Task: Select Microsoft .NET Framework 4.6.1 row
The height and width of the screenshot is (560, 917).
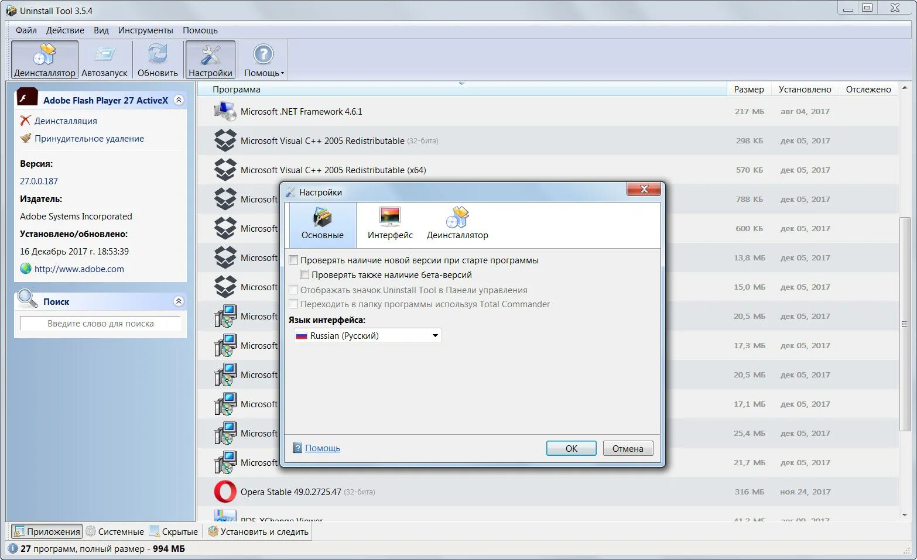Action: 548,111
